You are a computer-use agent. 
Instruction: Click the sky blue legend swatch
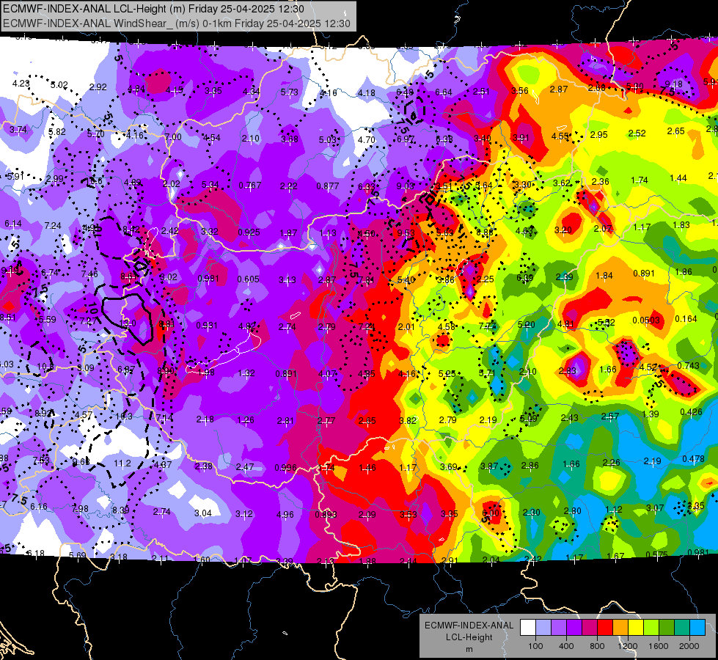tap(697, 627)
